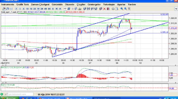This screenshot has height=99, width=178.
Task: Select the daily D timeframe button
Action: pos(53,9)
